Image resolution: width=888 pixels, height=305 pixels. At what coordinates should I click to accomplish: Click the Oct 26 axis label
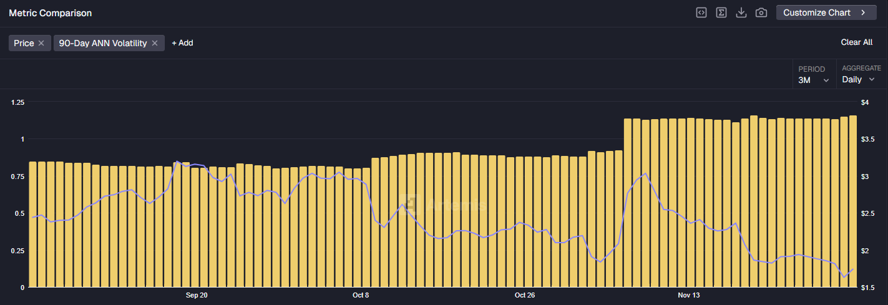click(x=525, y=295)
